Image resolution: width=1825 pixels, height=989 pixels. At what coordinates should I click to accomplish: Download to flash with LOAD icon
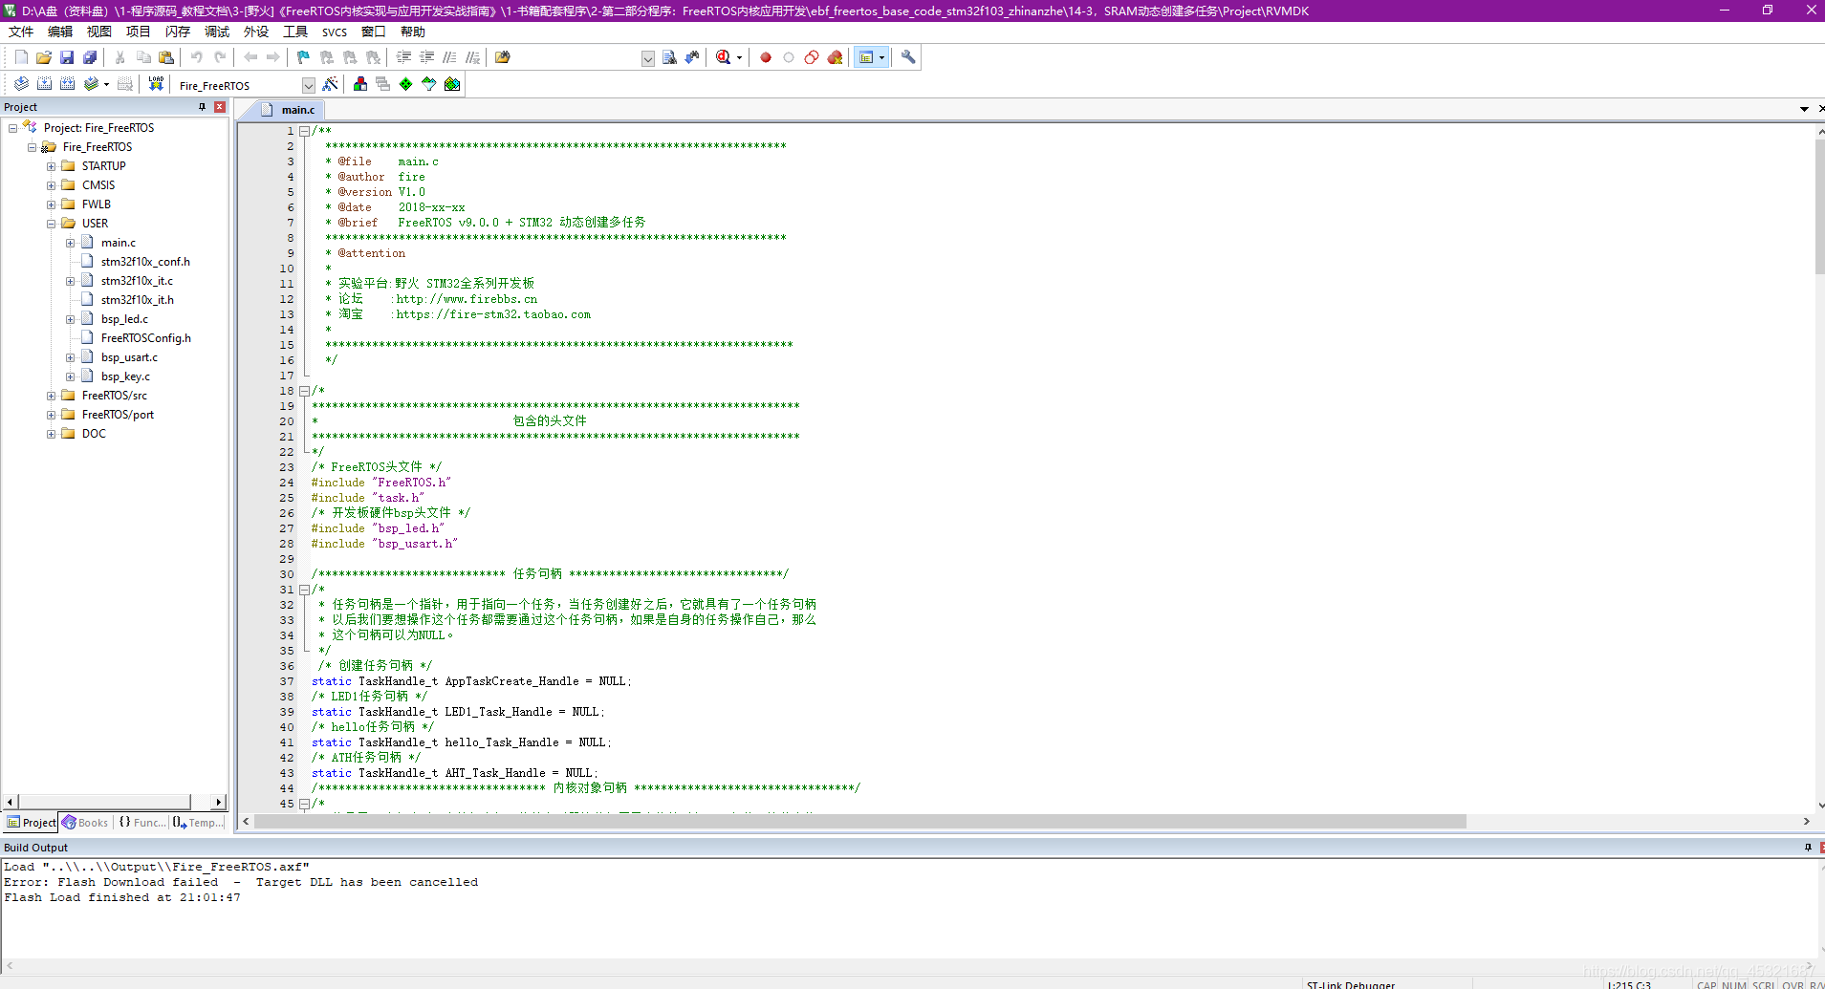156,84
